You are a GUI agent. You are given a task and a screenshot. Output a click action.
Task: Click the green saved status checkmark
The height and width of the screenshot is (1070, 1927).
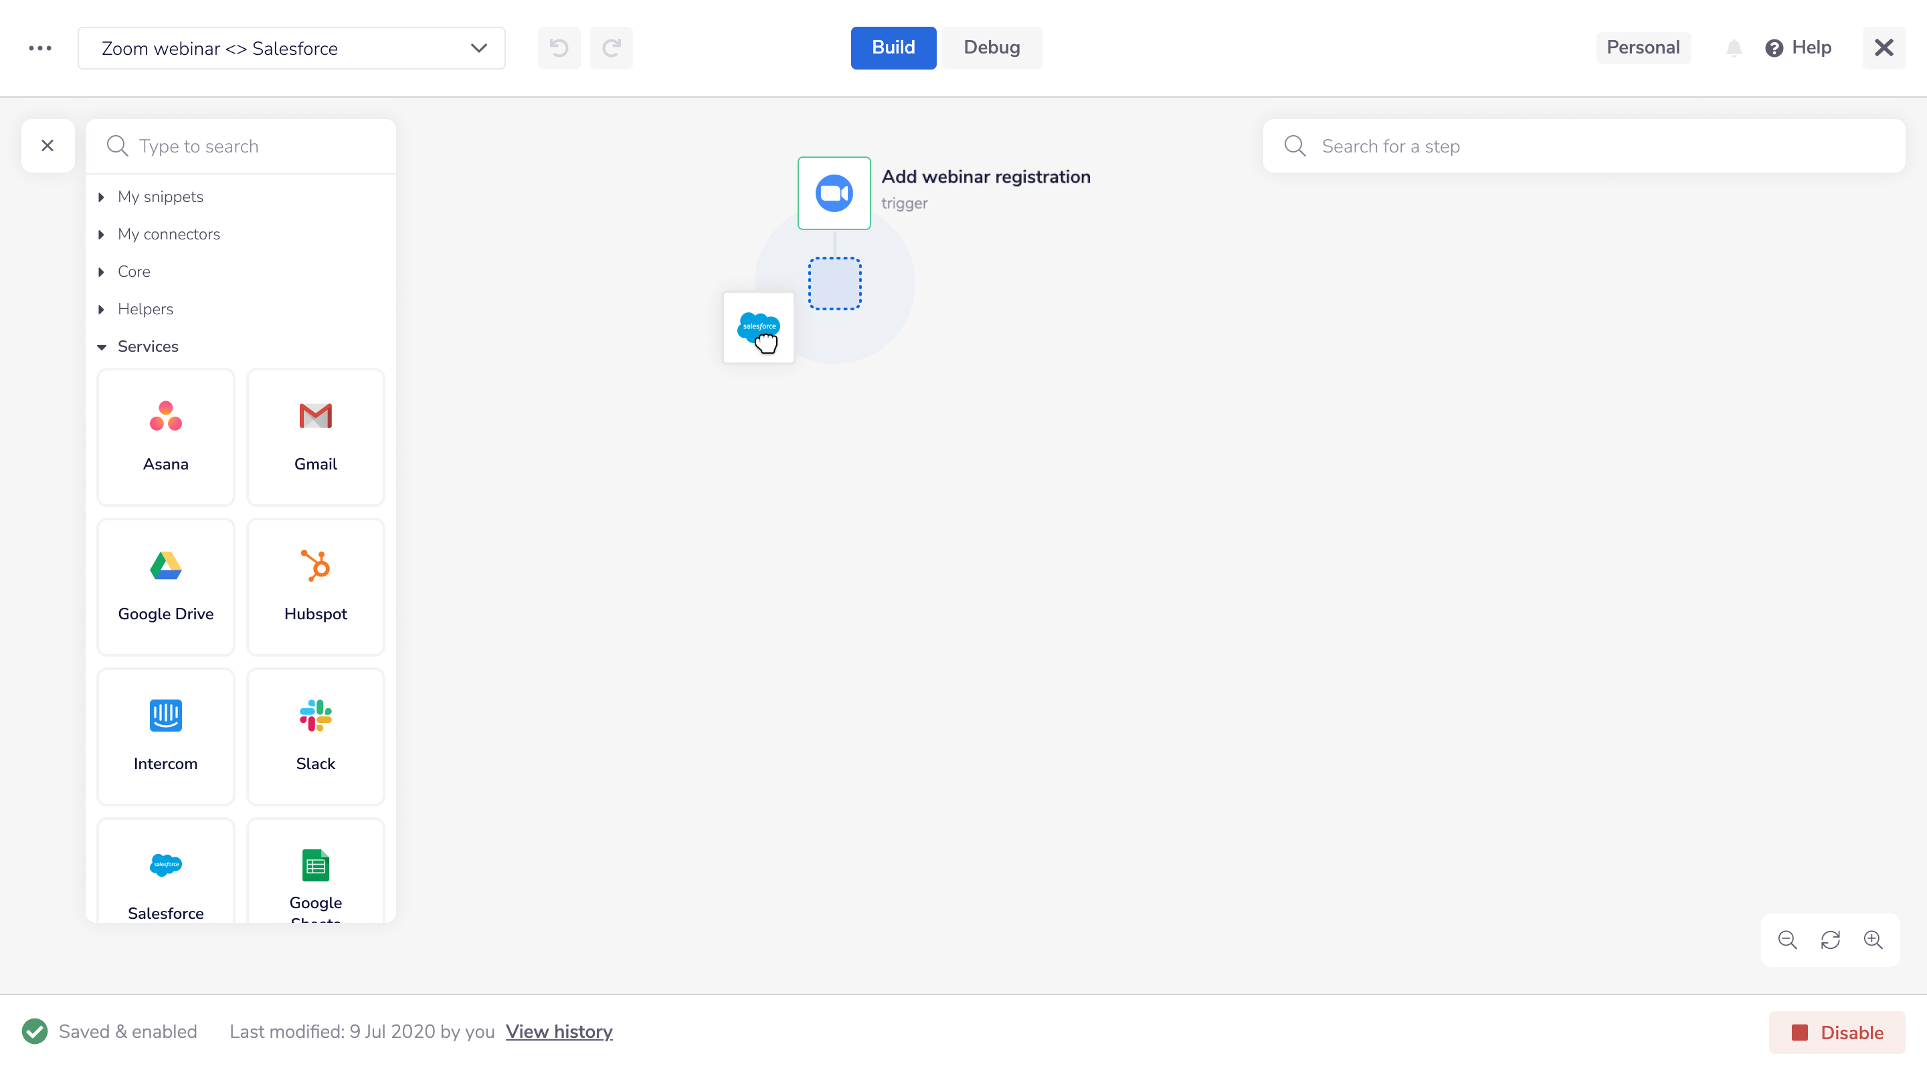[x=34, y=1032]
